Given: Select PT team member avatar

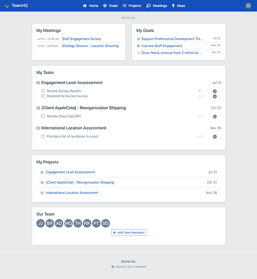Looking at the screenshot, I should click(x=96, y=223).
